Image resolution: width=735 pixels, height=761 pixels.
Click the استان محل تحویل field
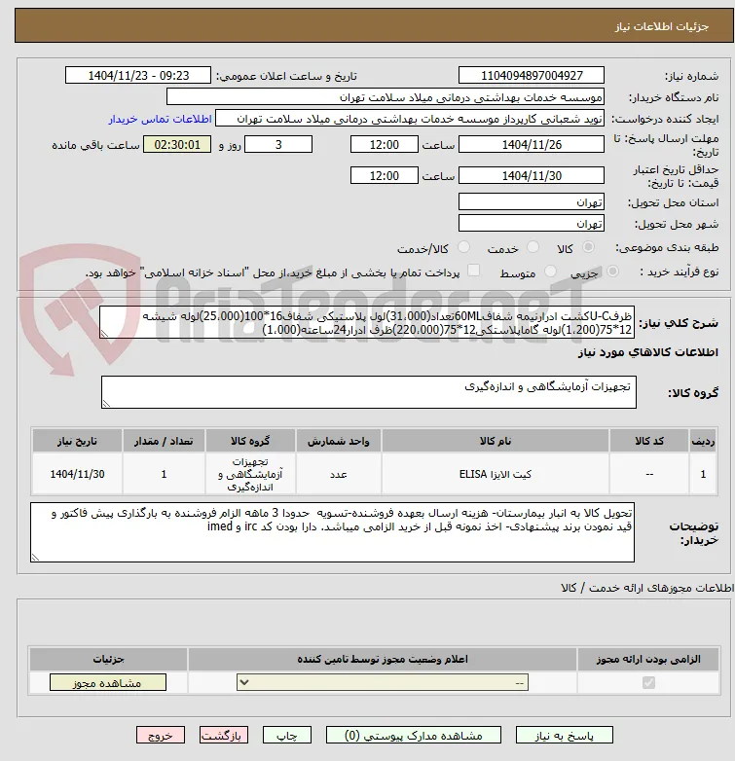tap(532, 201)
